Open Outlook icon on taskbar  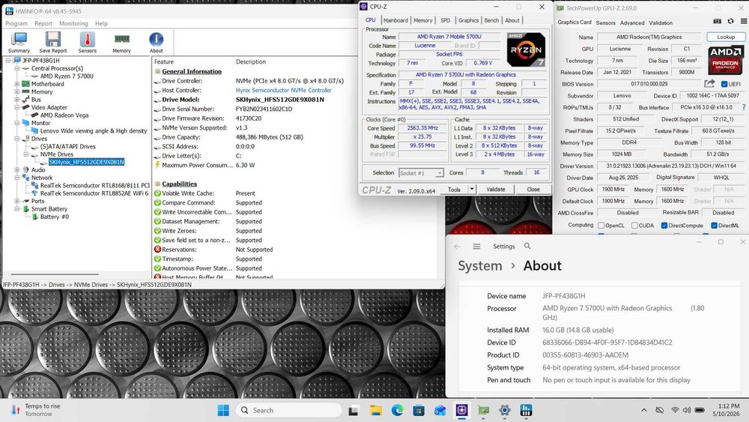440,410
